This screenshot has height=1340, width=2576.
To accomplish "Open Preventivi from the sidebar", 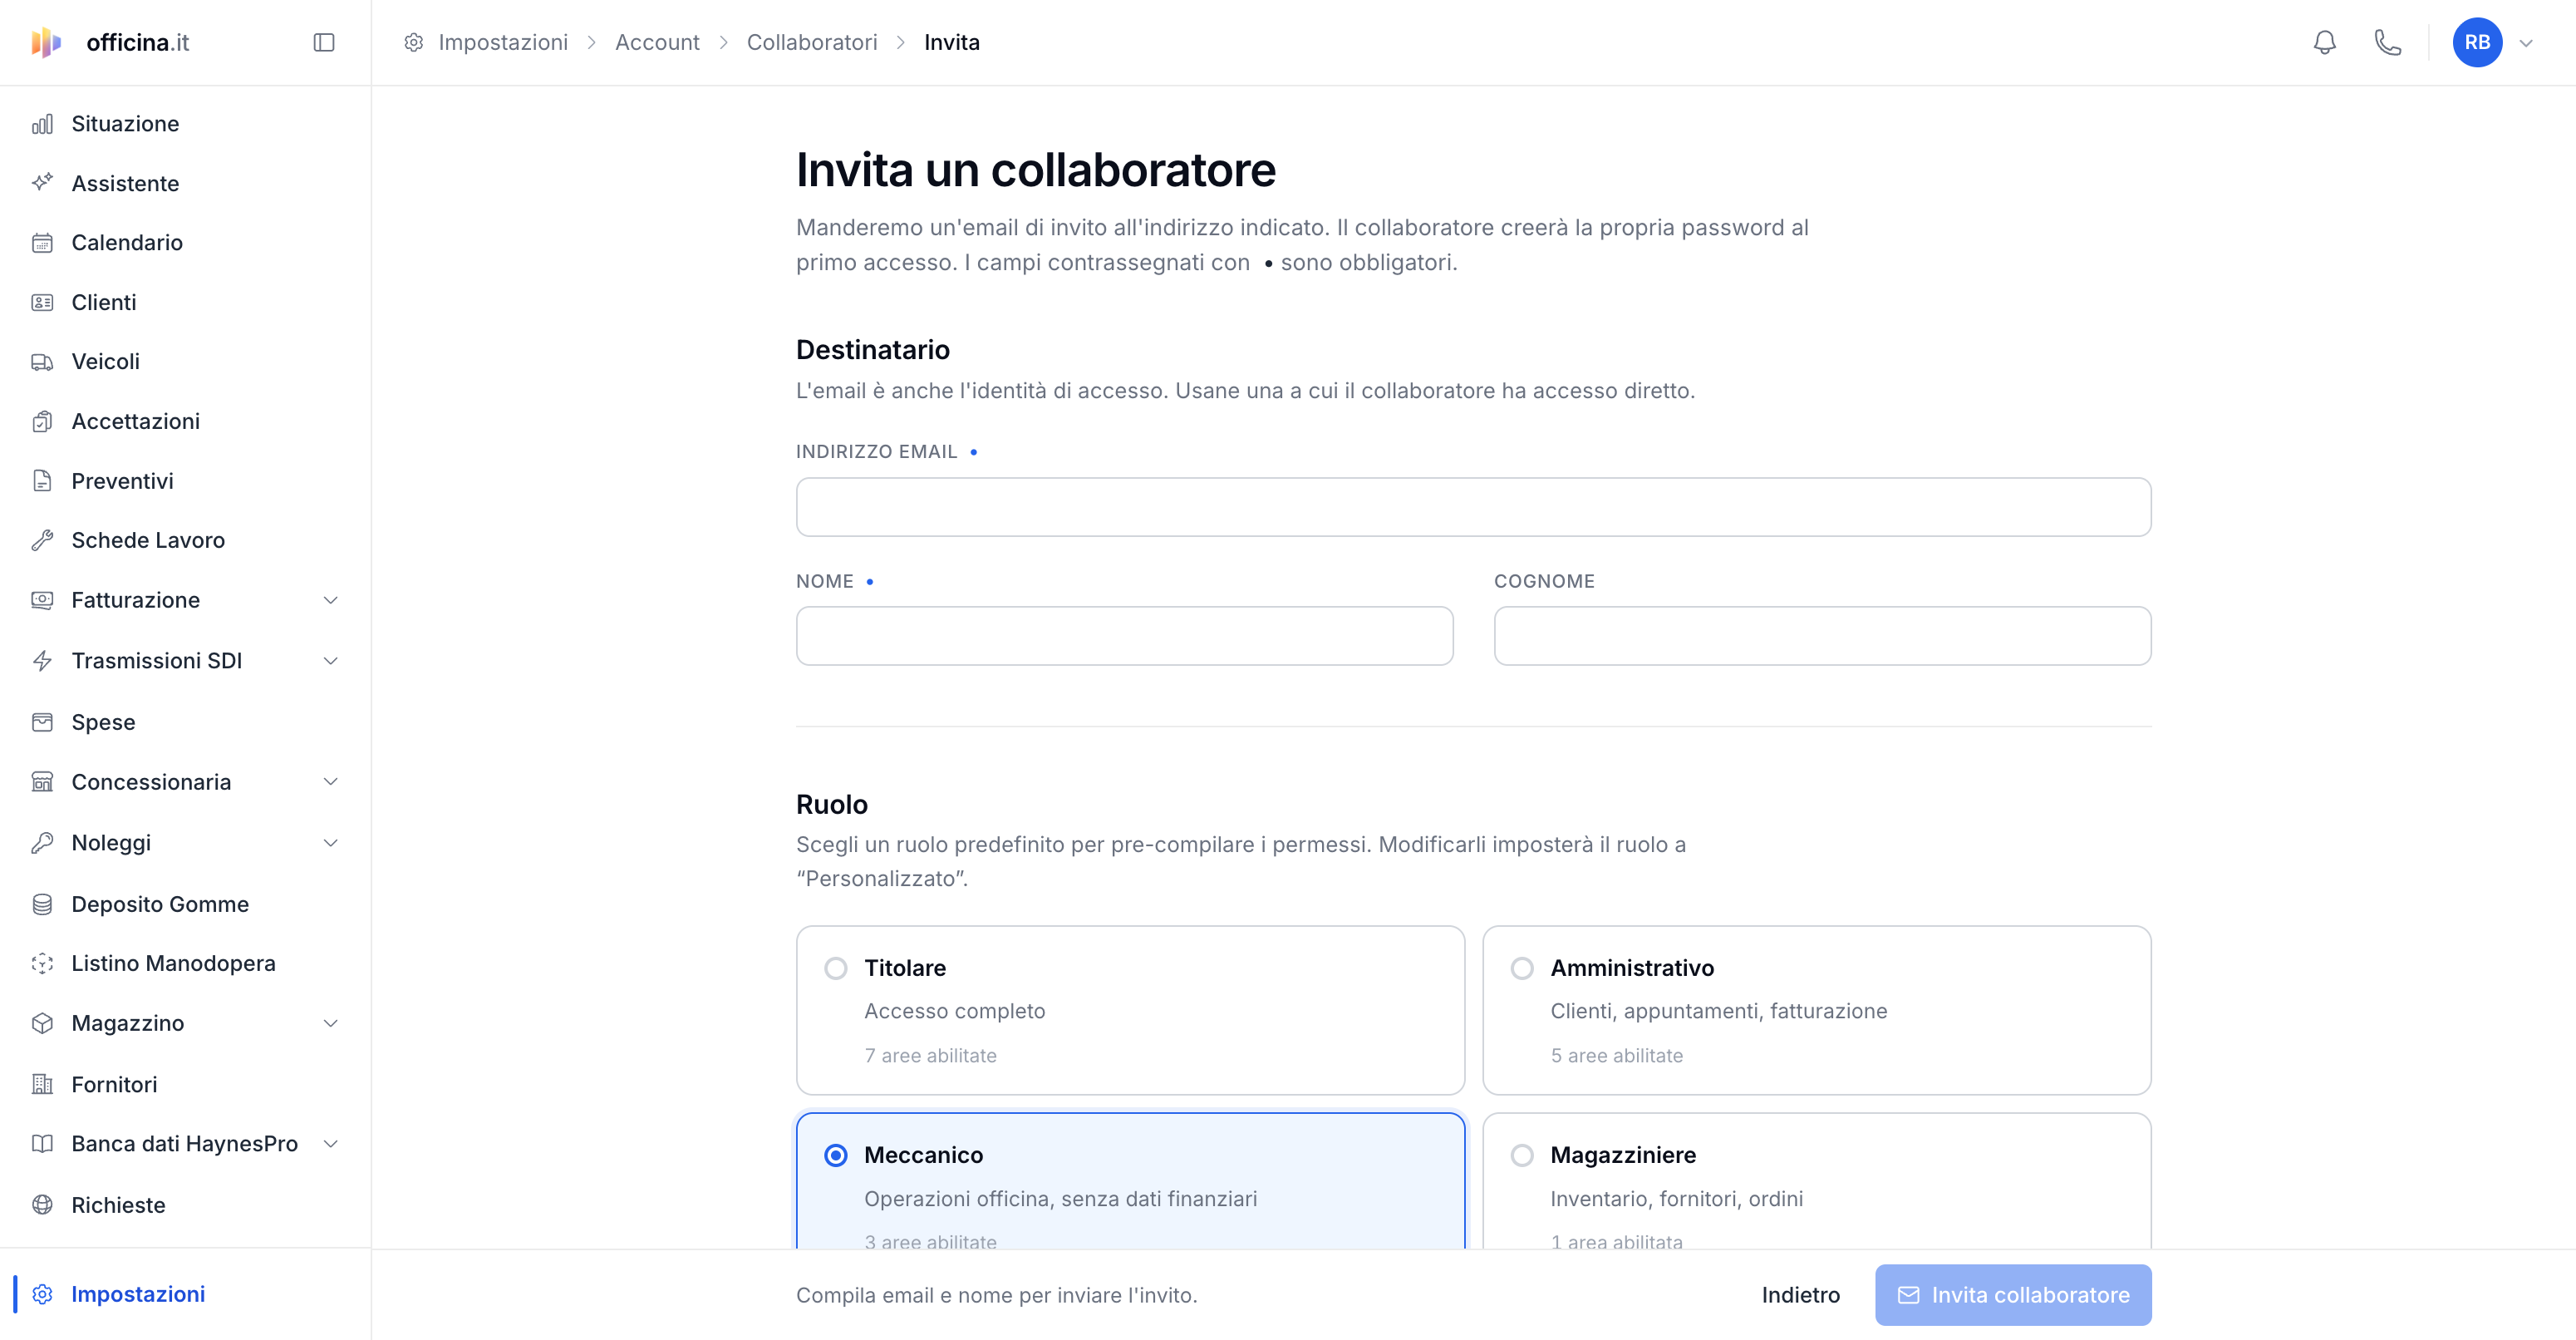I will tap(185, 481).
